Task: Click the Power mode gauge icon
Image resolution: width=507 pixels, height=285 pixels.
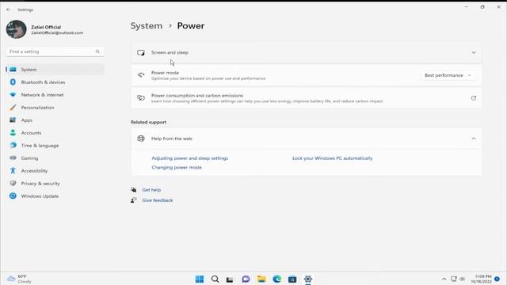Action: pyautogui.click(x=141, y=75)
